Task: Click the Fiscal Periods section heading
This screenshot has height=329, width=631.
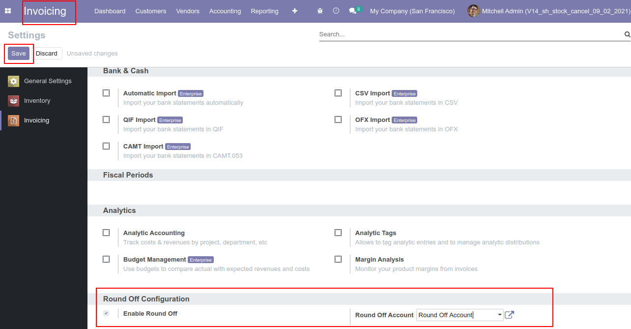Action: [128, 175]
